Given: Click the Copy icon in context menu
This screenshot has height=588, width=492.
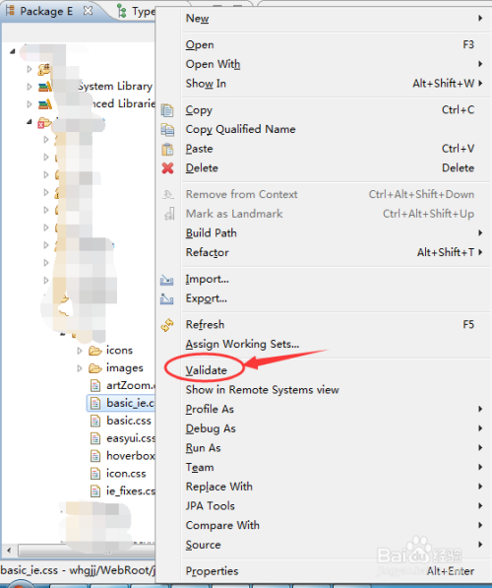Looking at the screenshot, I should (x=167, y=110).
